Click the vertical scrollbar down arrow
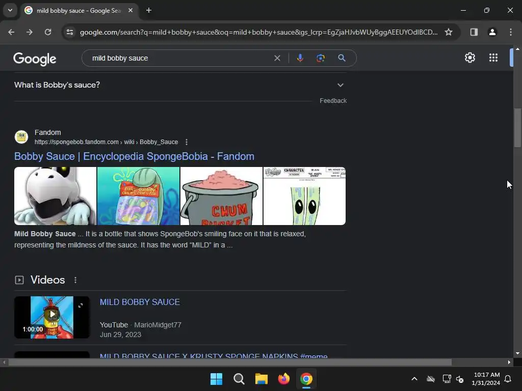 pos(517,353)
